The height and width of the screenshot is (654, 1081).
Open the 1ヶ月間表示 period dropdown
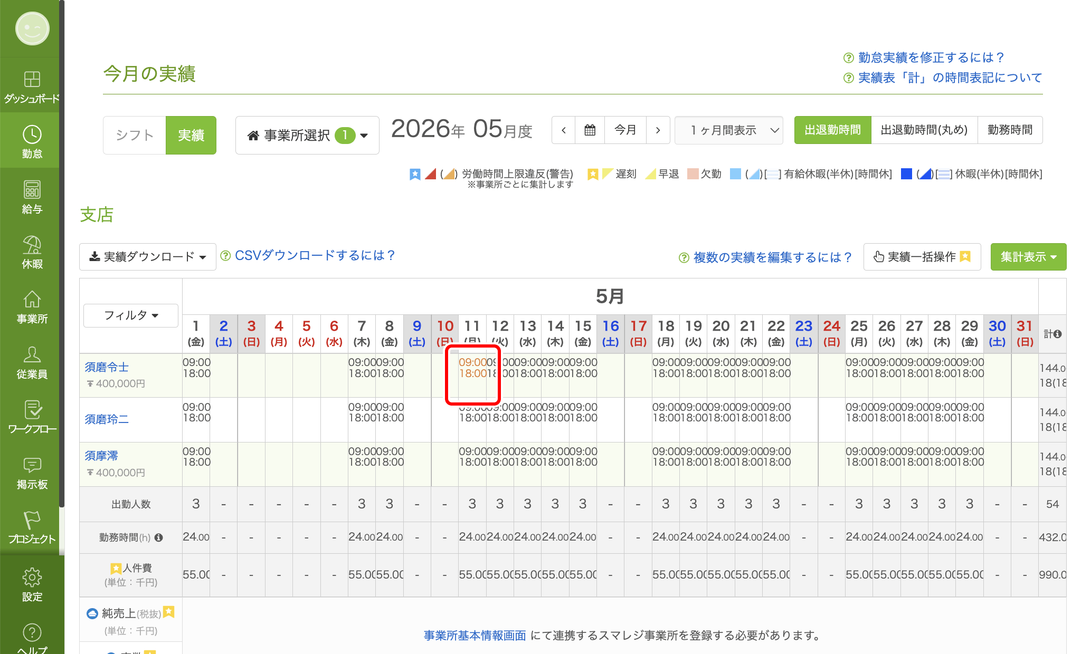728,130
